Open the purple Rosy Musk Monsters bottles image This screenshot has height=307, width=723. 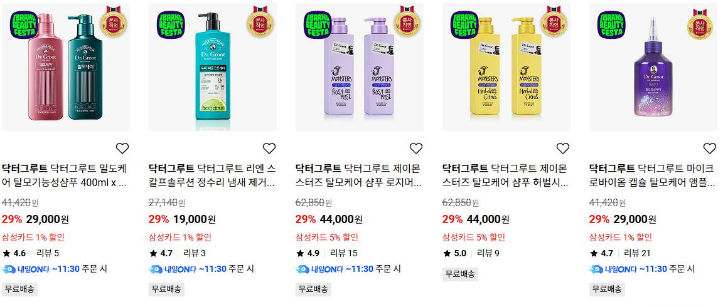click(x=360, y=67)
